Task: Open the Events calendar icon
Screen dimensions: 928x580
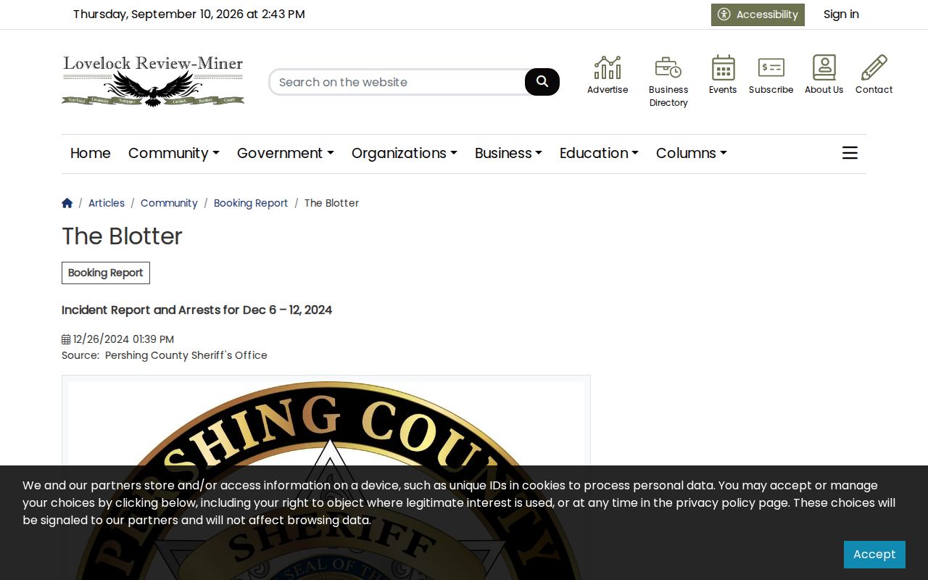Action: [x=723, y=67]
